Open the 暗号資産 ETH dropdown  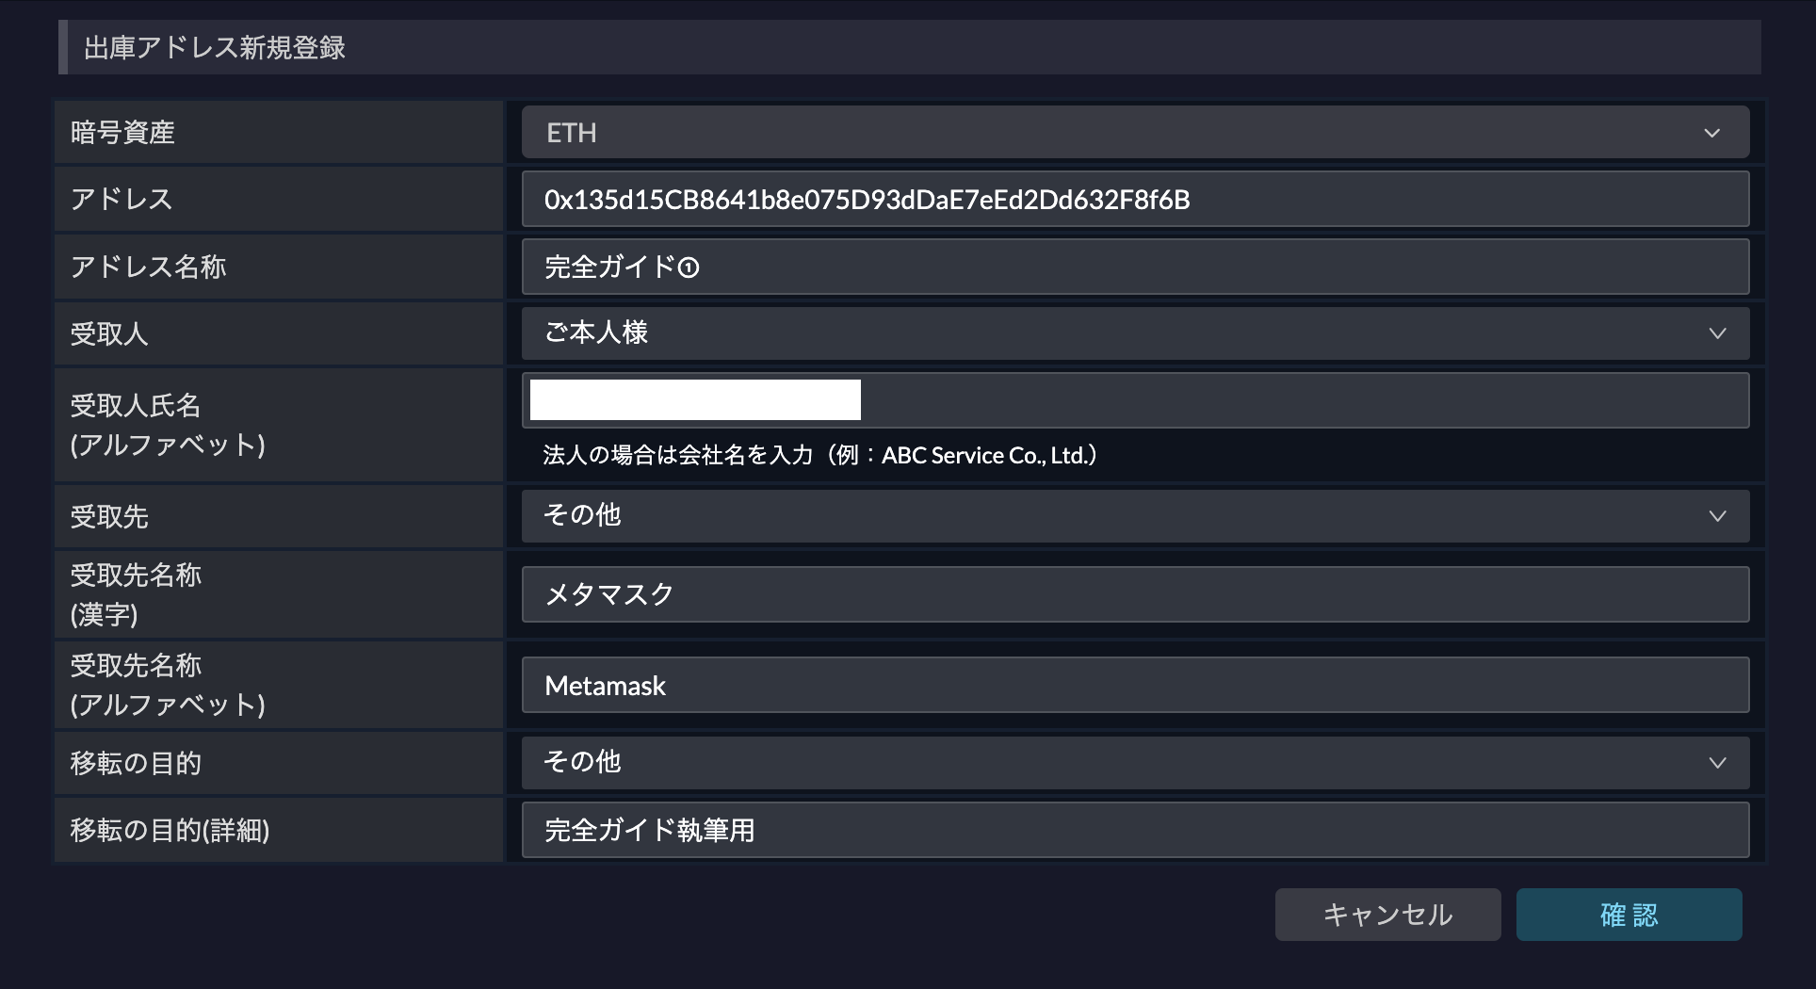[1135, 133]
